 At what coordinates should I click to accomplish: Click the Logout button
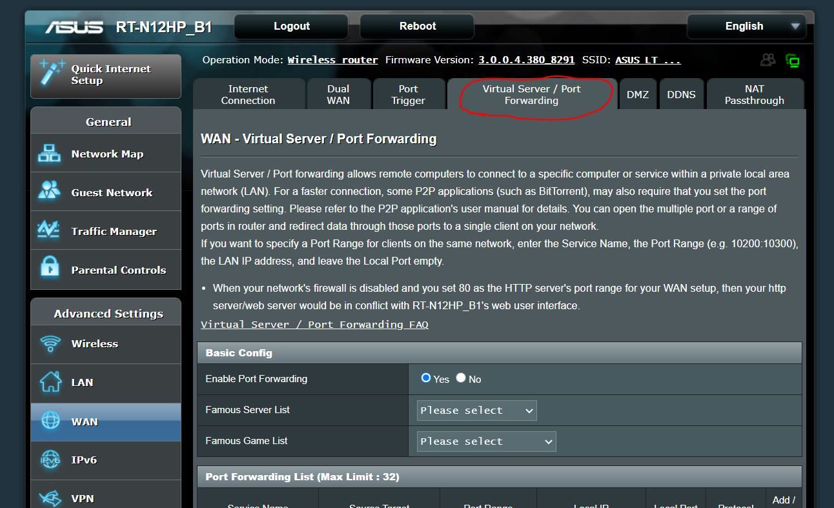coord(292,26)
